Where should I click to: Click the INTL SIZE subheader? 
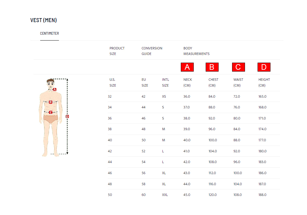coord(165,82)
